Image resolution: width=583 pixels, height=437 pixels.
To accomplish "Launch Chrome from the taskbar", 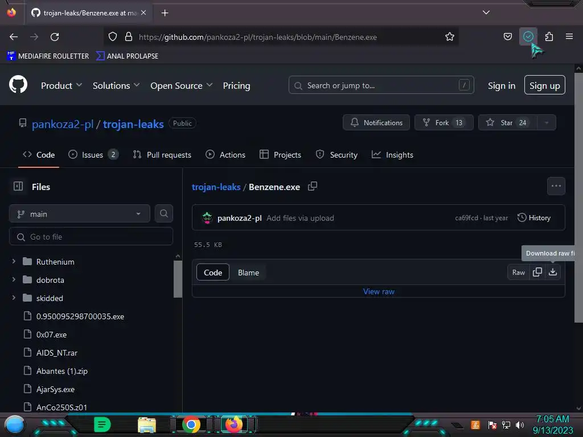I will click(191, 424).
